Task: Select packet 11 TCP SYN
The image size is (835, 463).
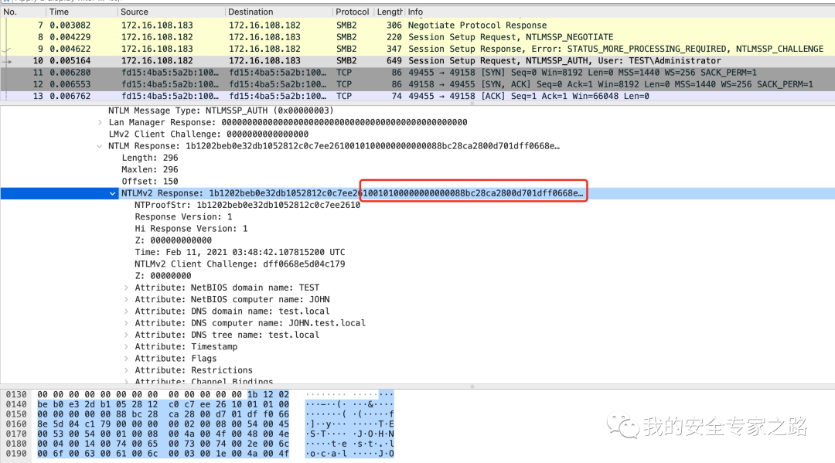Action: click(x=417, y=73)
